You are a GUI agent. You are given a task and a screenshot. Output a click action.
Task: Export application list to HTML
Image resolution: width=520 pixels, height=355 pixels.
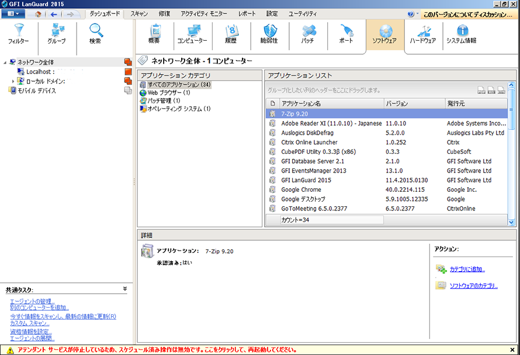click(501, 90)
